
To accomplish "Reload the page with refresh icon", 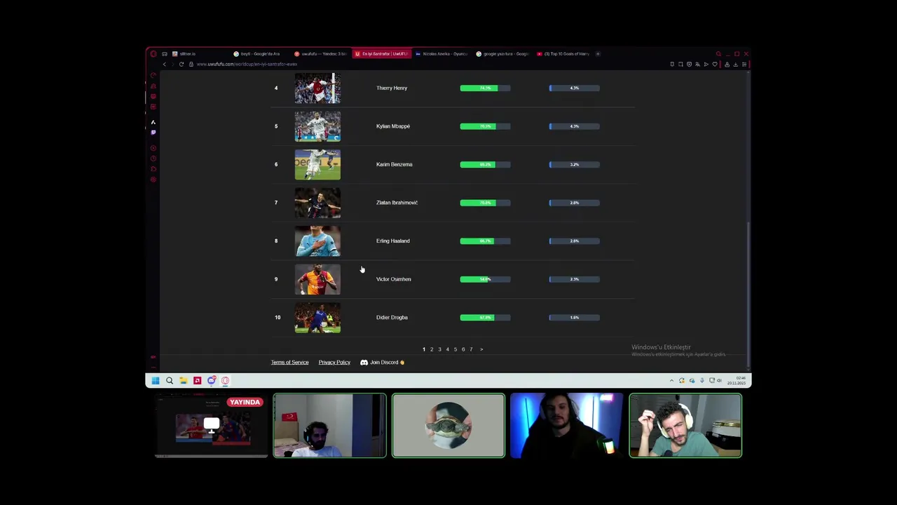I will [x=182, y=64].
